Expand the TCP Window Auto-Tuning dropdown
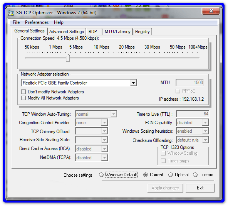 (x=114, y=114)
